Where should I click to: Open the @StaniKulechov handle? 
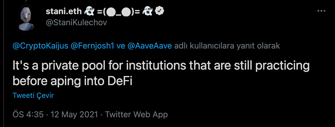pyautogui.click(x=76, y=22)
